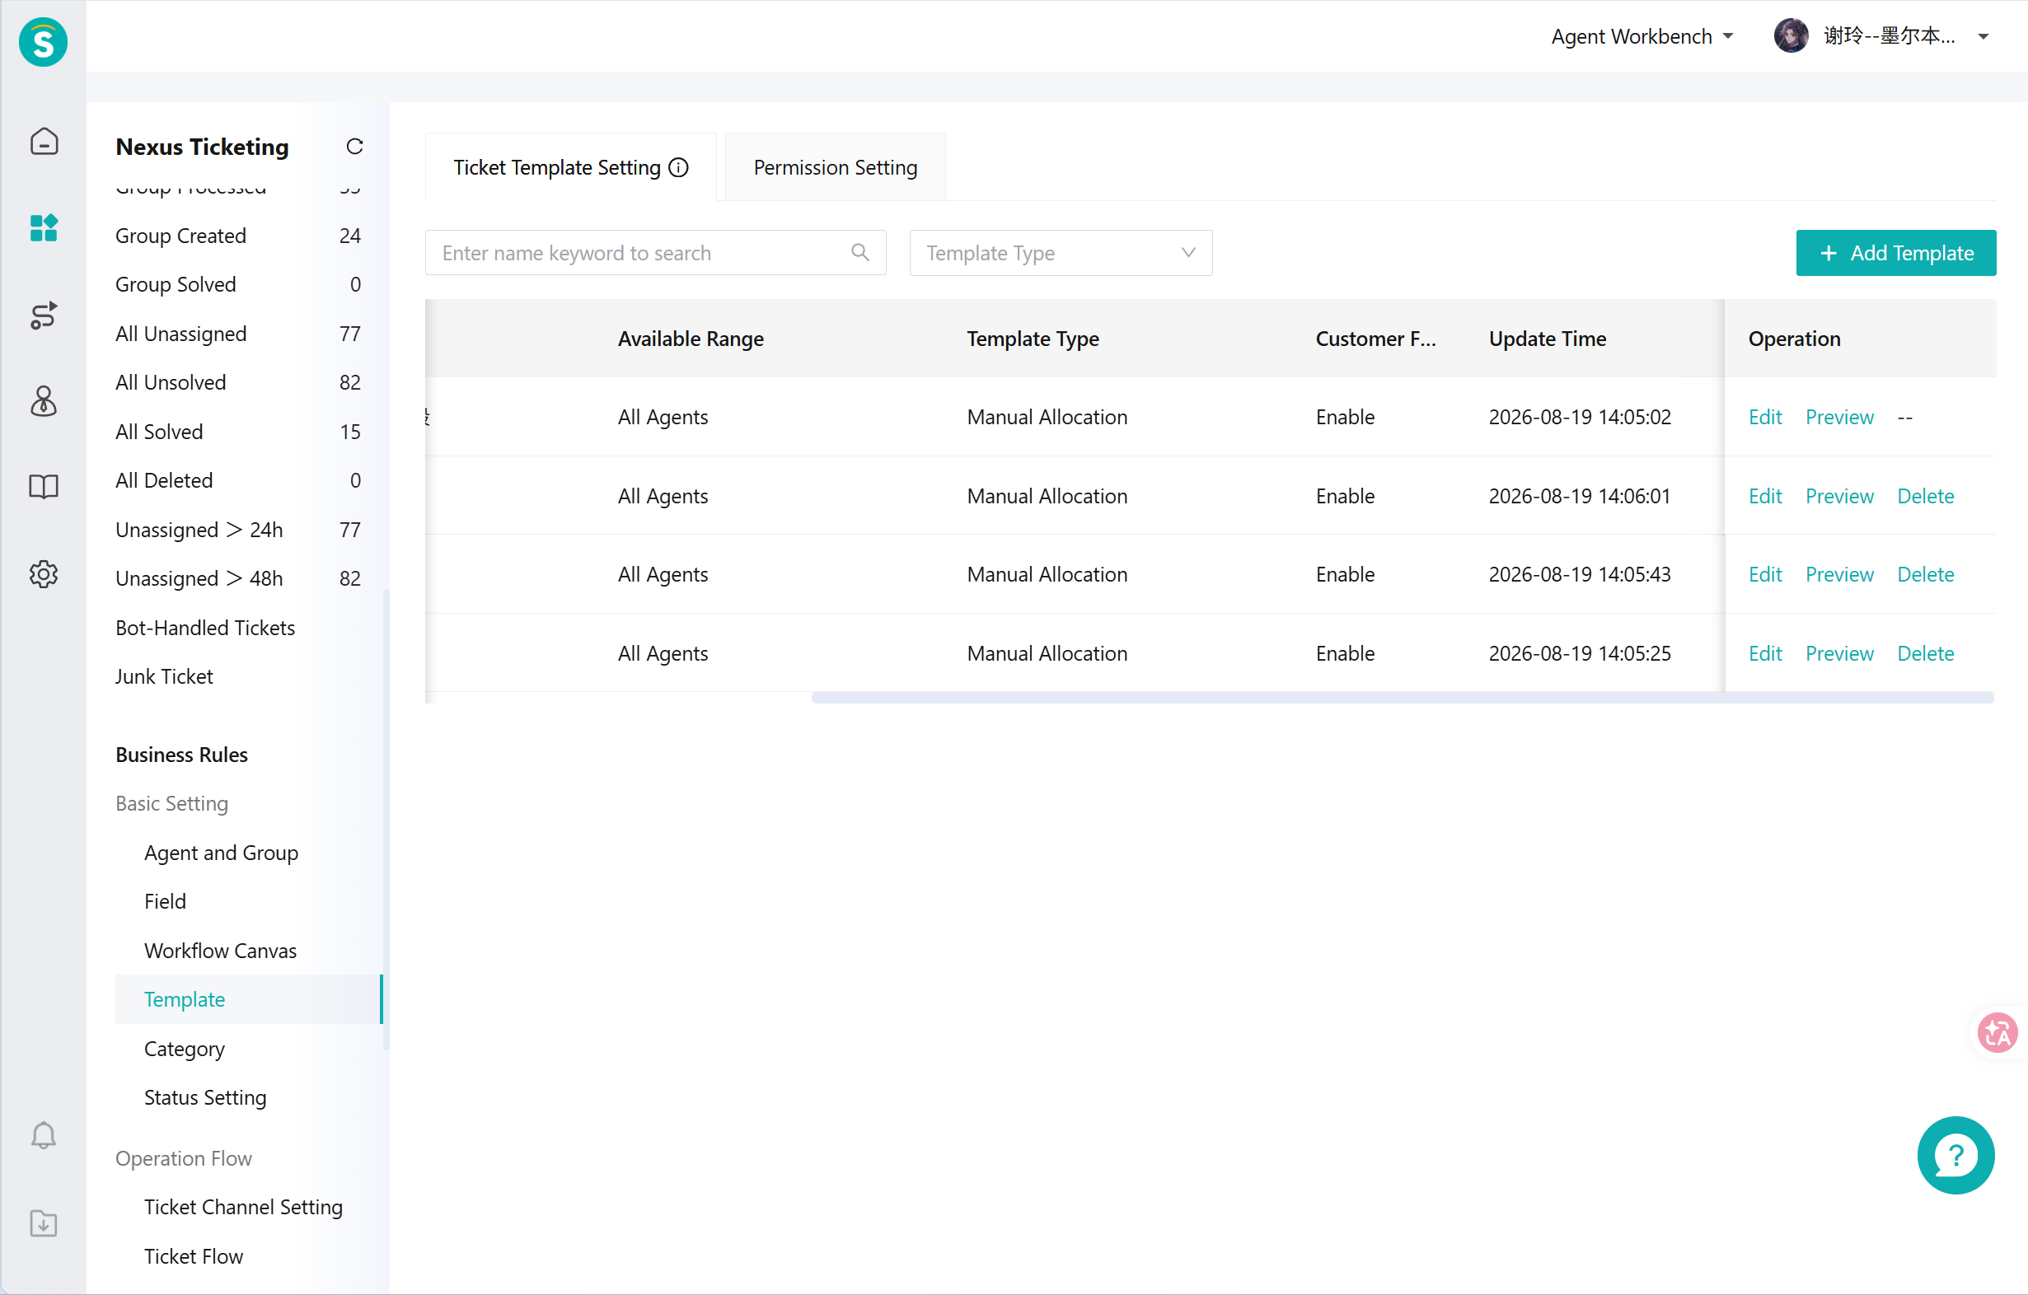2028x1295 pixels.
Task: Preview the template updated at 14:06:01
Action: point(1839,496)
